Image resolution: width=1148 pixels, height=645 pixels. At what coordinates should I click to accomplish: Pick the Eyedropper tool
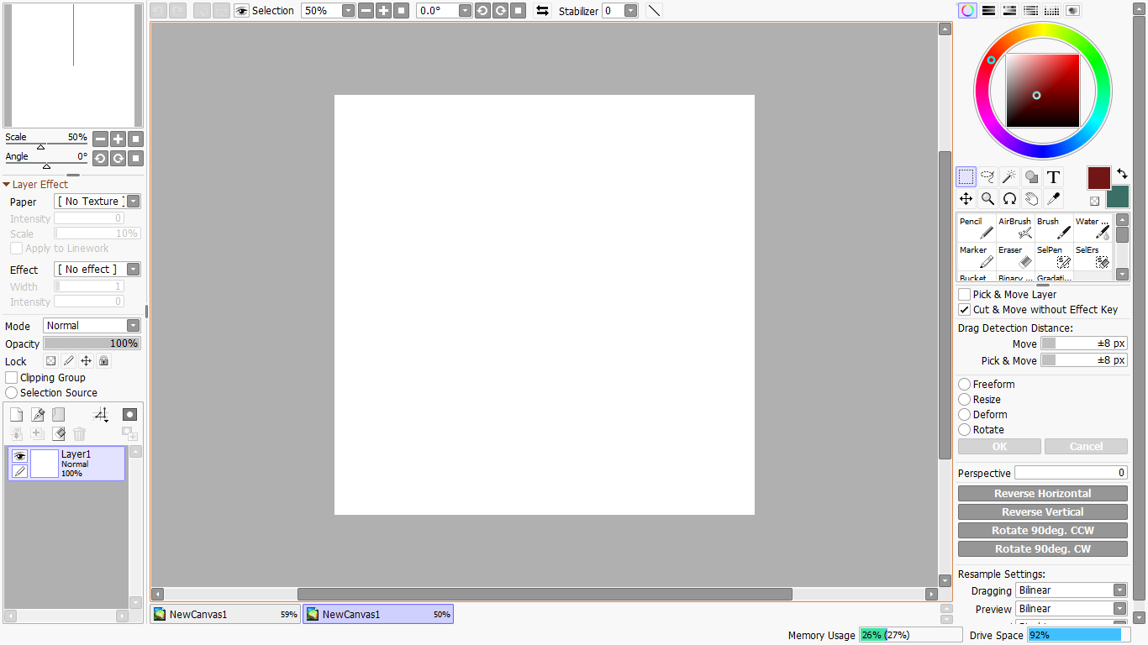point(1053,199)
